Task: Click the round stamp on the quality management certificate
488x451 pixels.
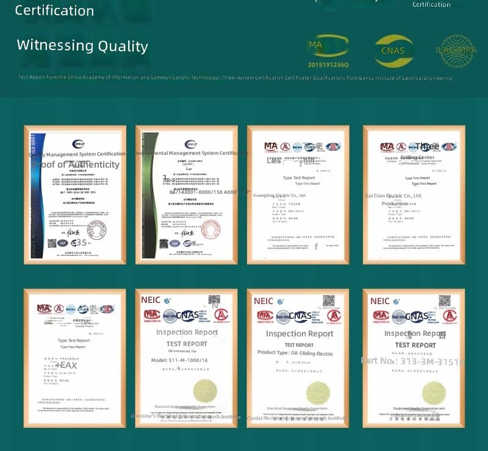Action: (97, 230)
